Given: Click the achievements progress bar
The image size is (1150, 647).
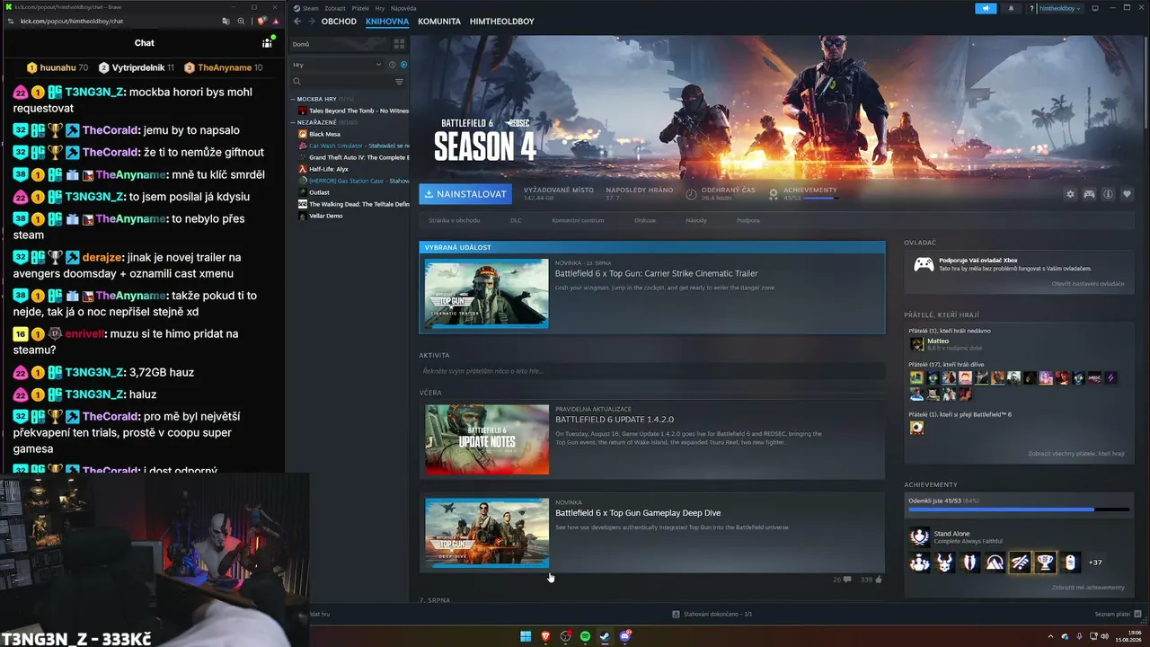Looking at the screenshot, I should tap(1019, 510).
